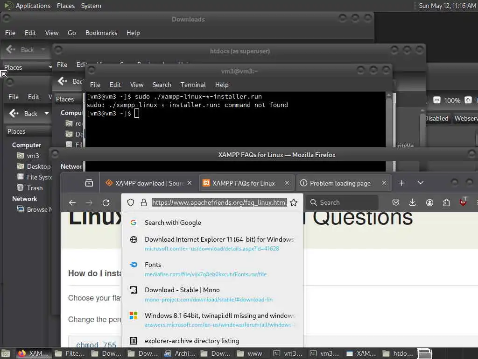Click the show desktop icon in bottom panel
The height and width of the screenshot is (359, 478).
coord(6,354)
